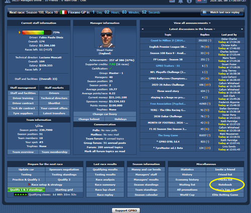Mark all forum topics as read
Image resolution: width=251 pixels, height=213 pixels.
pos(105,151)
